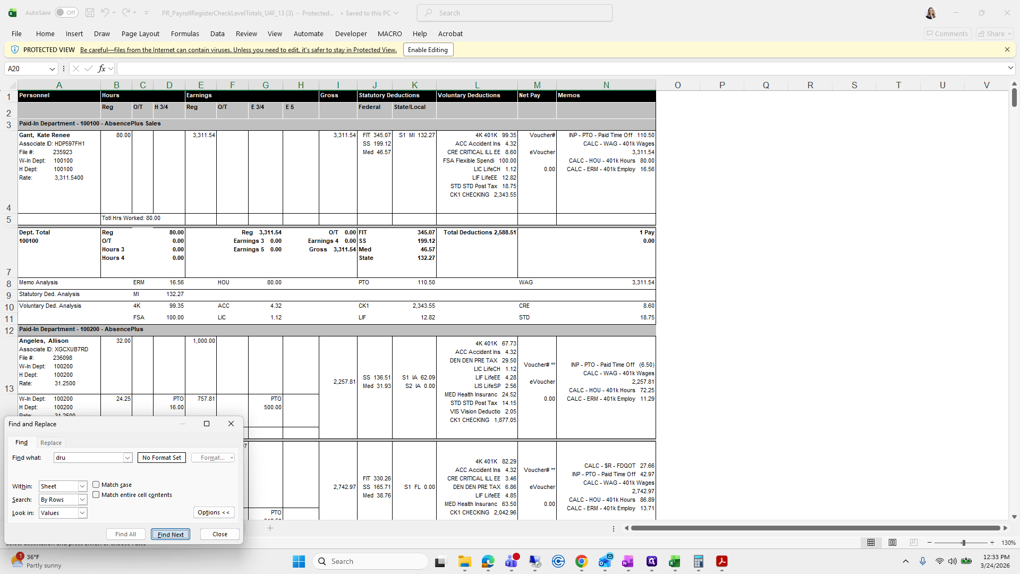
Task: Add a new sheet with plus icon
Action: pos(270,528)
